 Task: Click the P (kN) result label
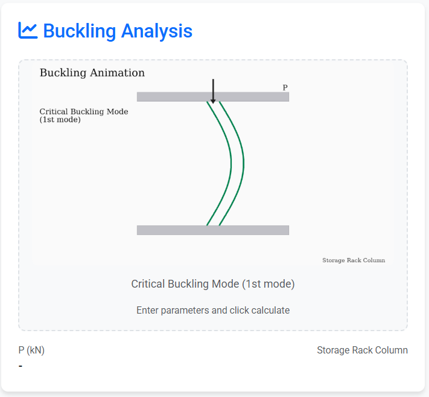point(32,350)
